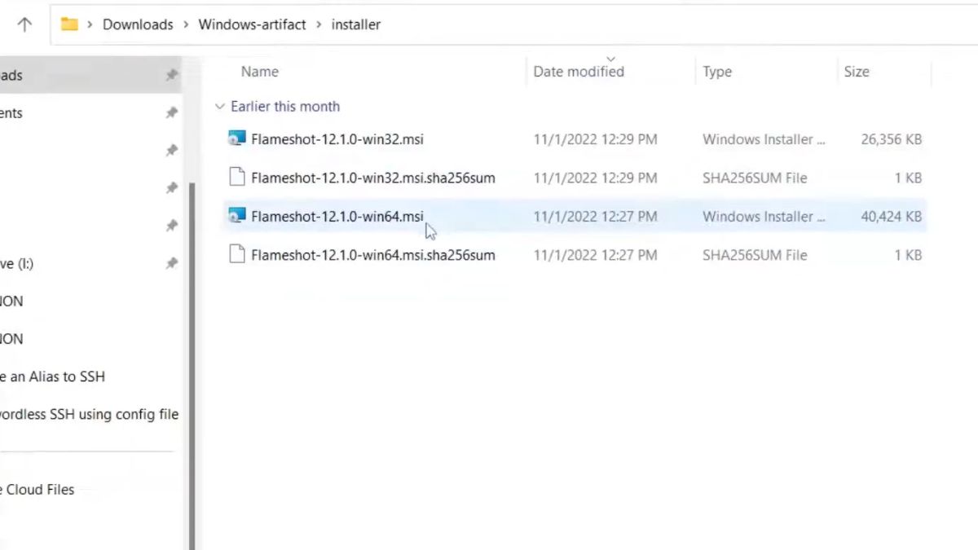Viewport: 978px width, 550px height.
Task: Select the installer breadcrumb segment
Action: click(x=356, y=24)
